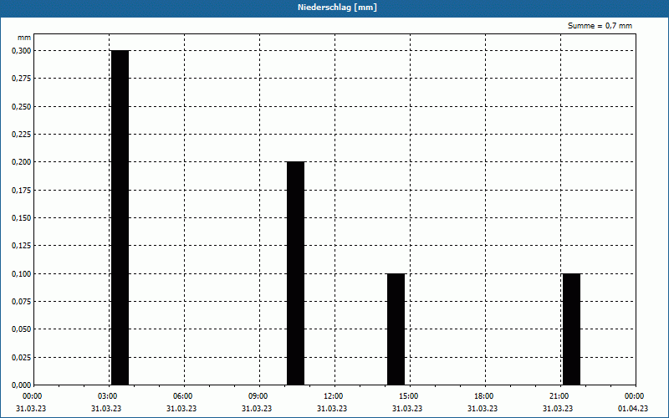
Task: Click the 0,225 y-axis value
Action: pyautogui.click(x=22, y=135)
